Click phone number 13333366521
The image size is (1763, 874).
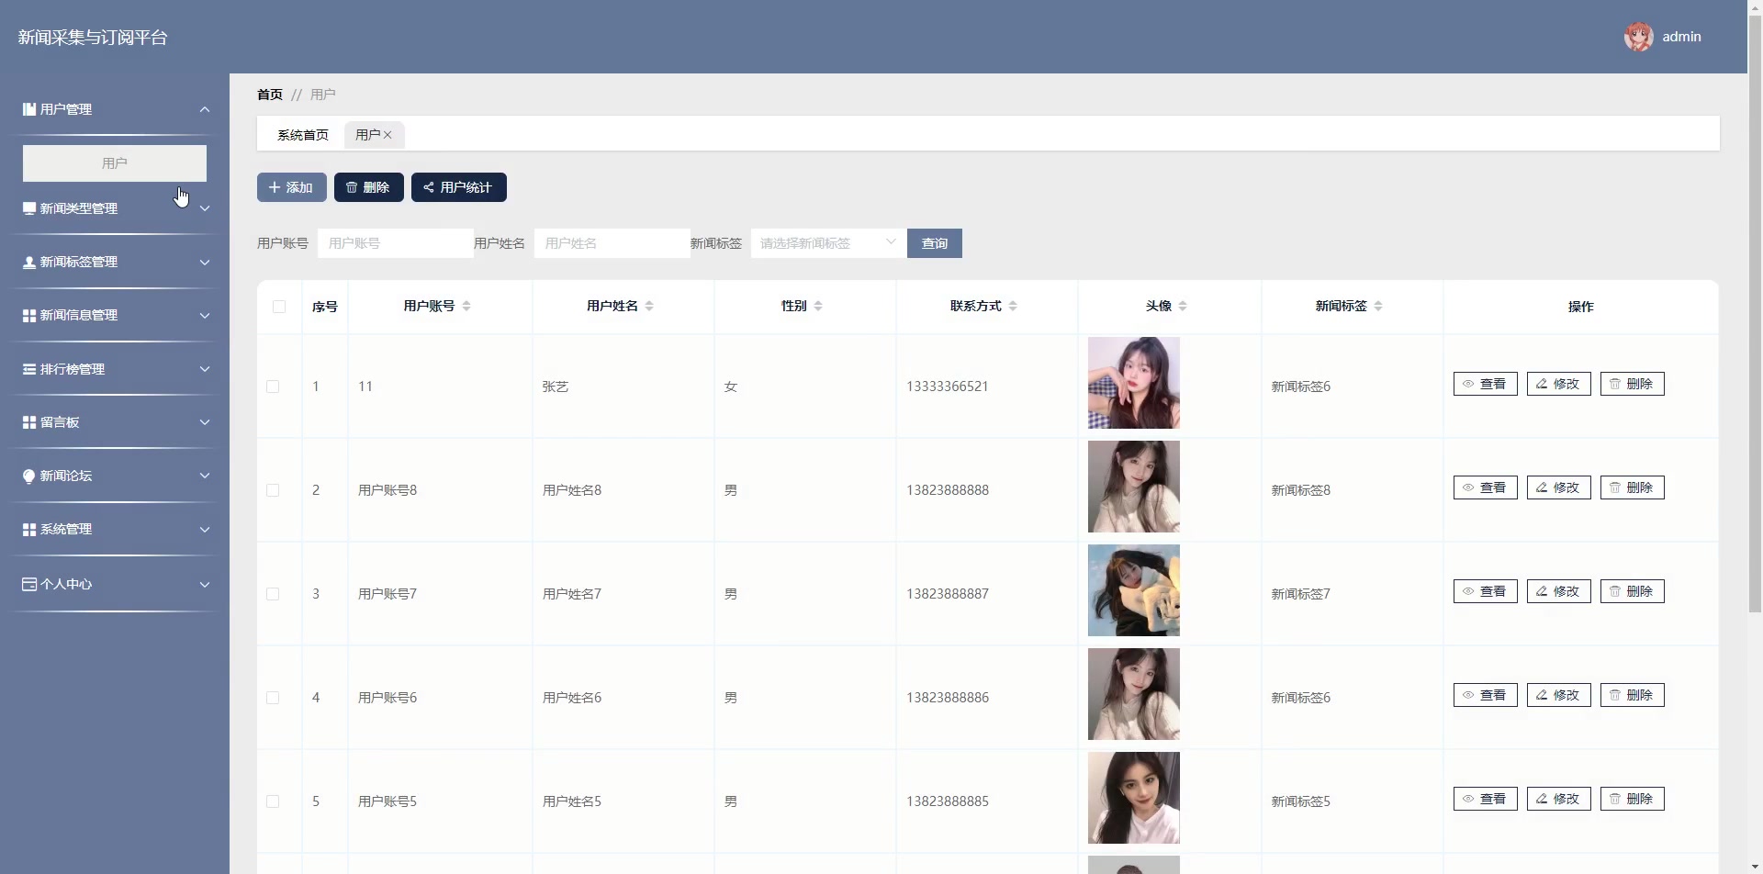(x=948, y=387)
